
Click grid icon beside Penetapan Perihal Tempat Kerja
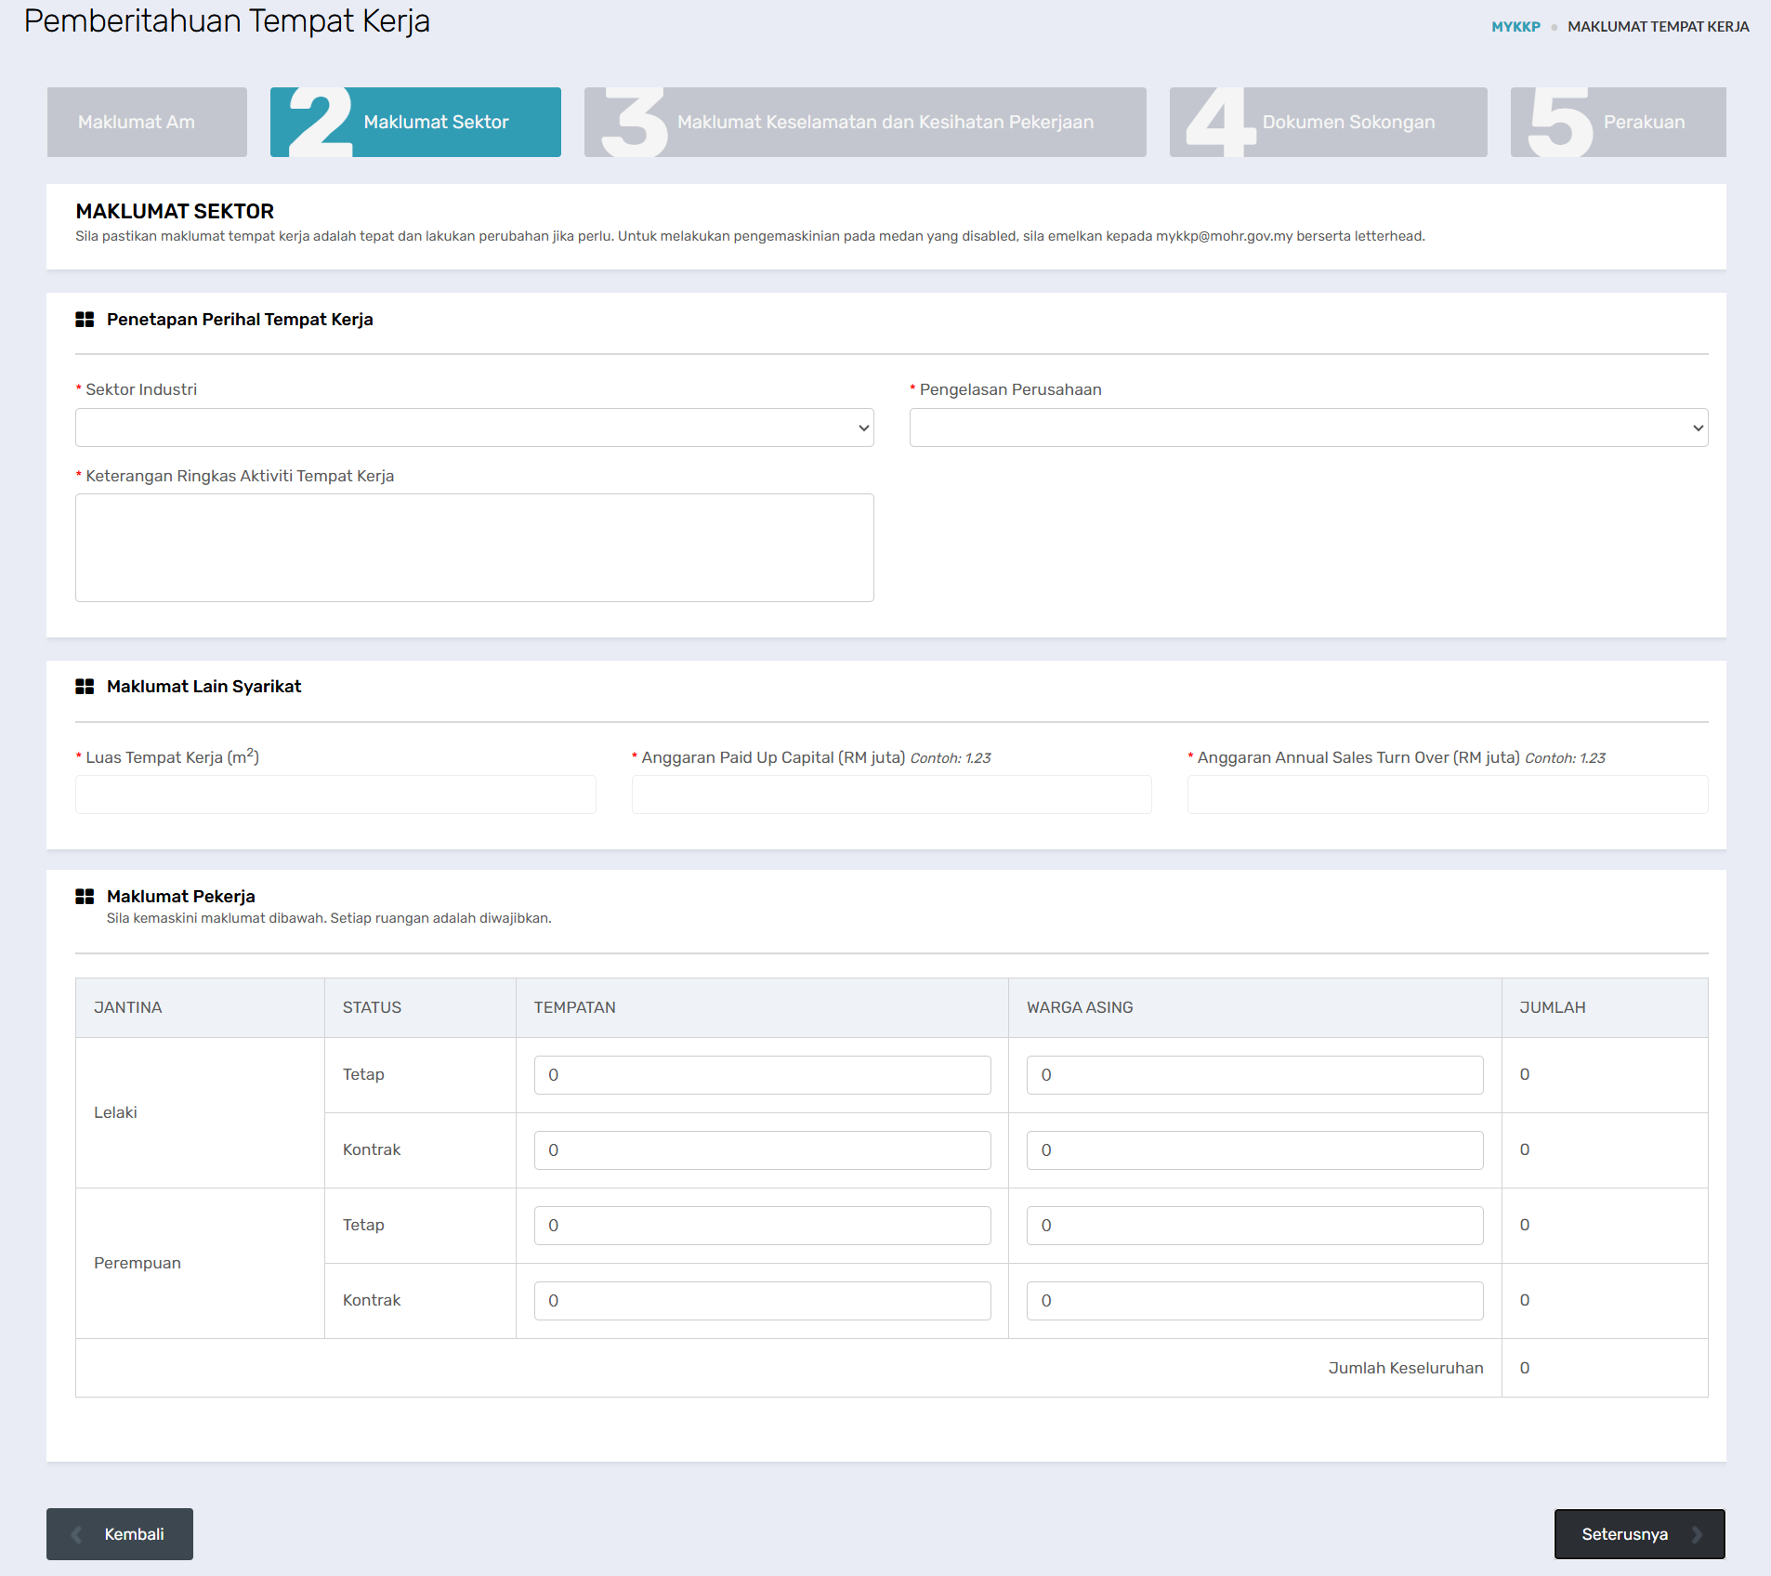click(x=85, y=320)
